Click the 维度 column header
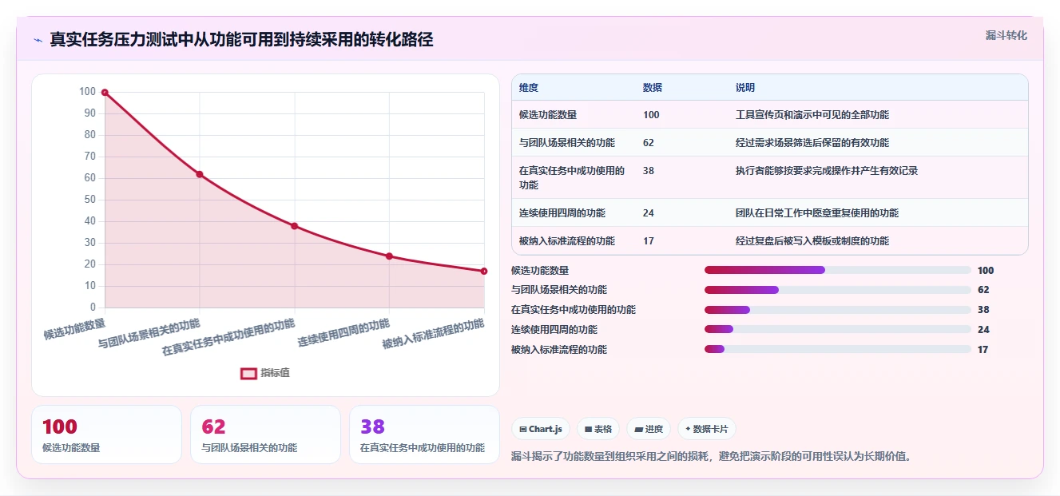Screen dimensions: 1060x496 (x=529, y=88)
